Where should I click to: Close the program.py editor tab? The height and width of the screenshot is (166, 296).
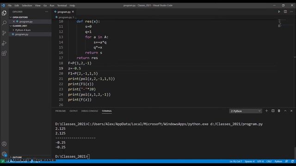click(73, 12)
